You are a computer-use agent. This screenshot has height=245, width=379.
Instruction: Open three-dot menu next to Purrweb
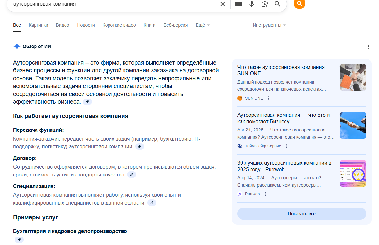265,194
